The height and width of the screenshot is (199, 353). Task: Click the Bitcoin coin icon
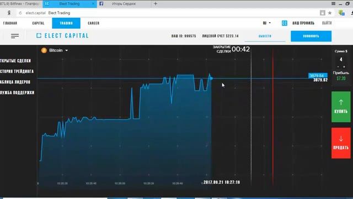point(44,50)
